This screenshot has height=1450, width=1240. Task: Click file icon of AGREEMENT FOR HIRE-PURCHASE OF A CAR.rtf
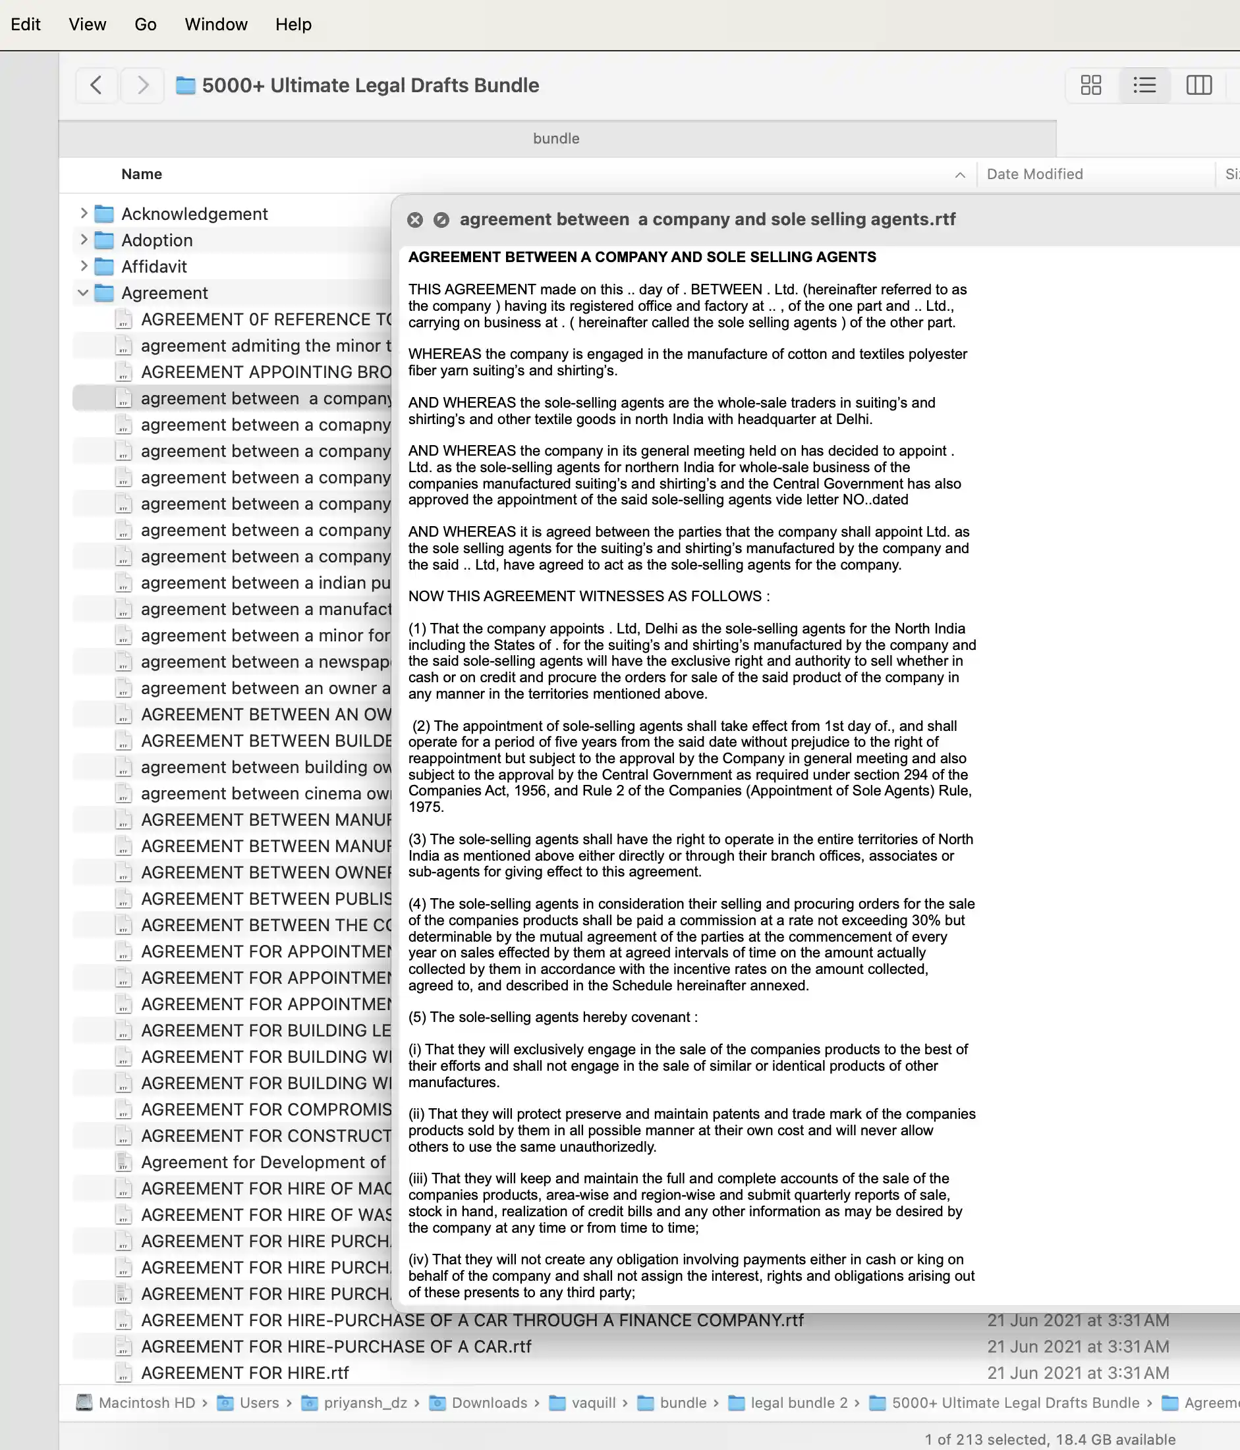tap(123, 1347)
